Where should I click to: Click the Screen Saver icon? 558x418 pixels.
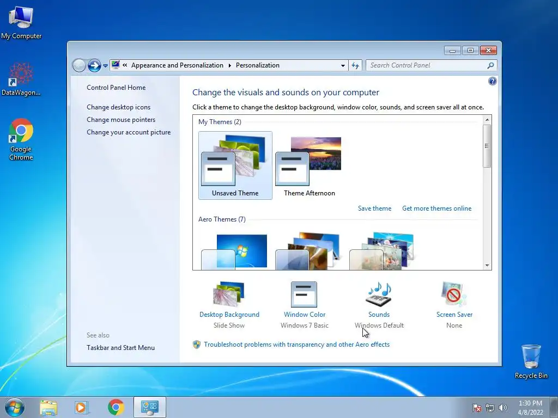[x=453, y=294]
